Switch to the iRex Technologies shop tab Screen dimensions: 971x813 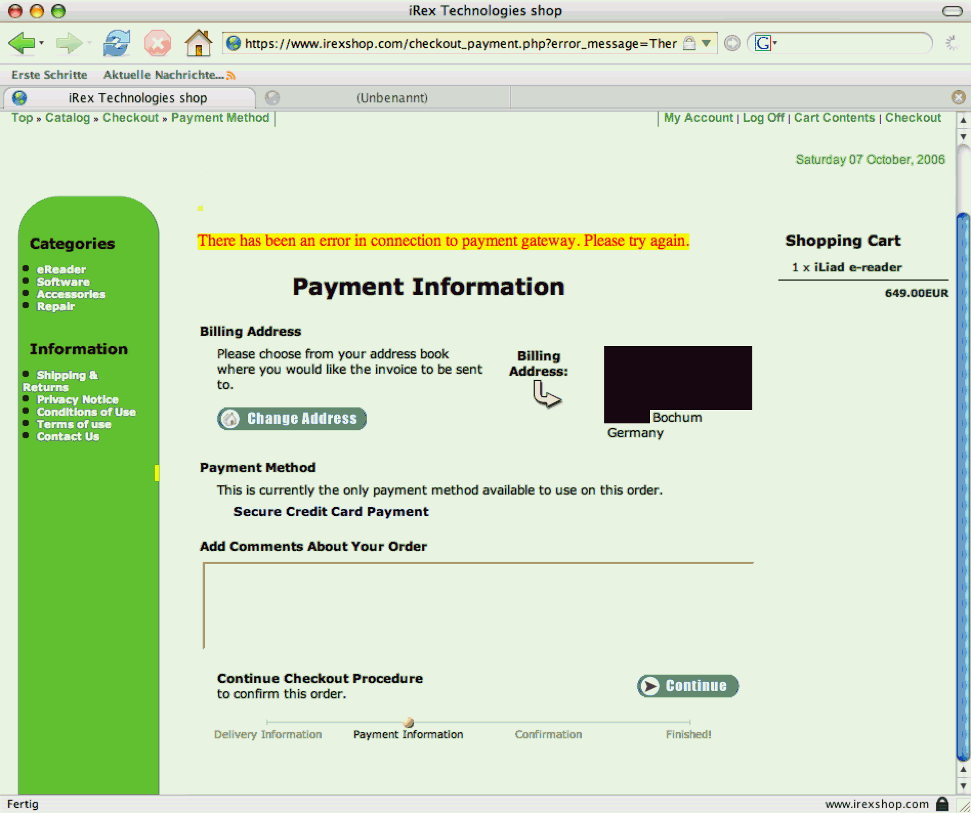click(130, 98)
